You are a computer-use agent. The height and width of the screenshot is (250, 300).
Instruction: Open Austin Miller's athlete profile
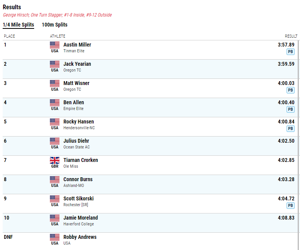77,45
